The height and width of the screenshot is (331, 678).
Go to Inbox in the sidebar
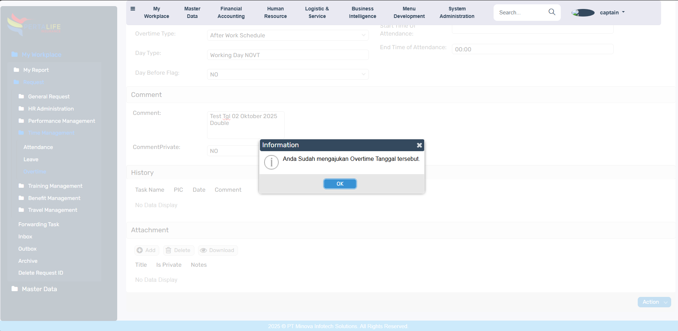25,237
